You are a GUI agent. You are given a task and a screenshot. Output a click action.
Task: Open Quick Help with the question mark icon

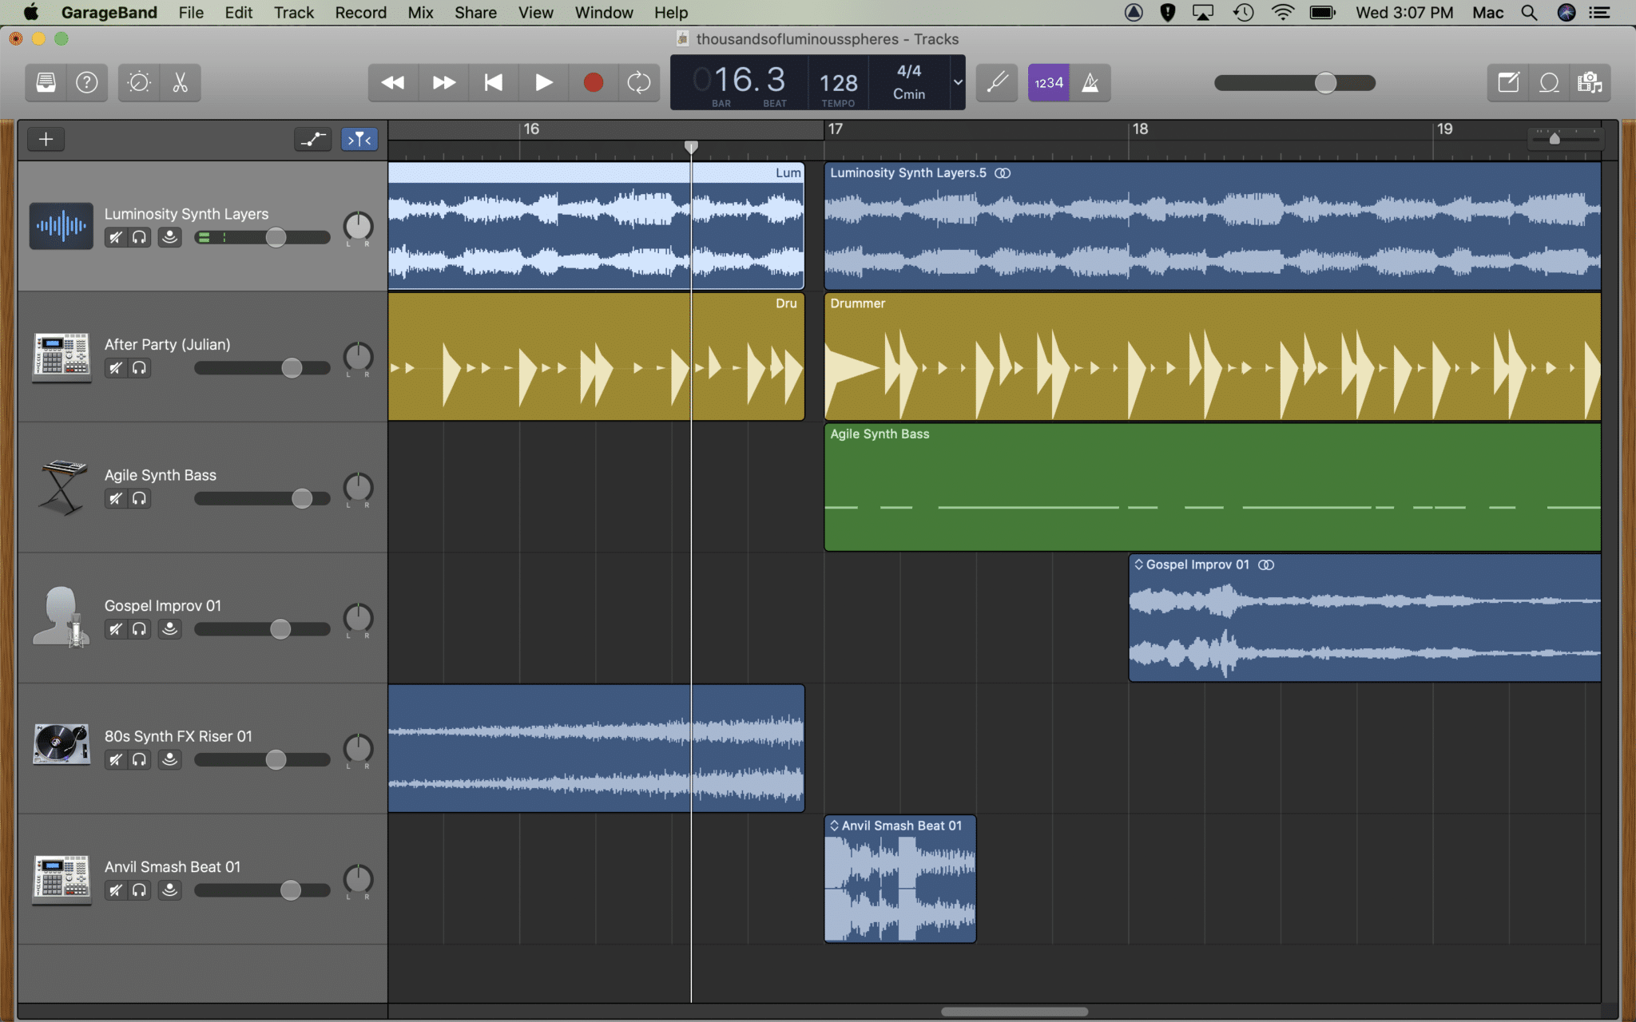[87, 82]
